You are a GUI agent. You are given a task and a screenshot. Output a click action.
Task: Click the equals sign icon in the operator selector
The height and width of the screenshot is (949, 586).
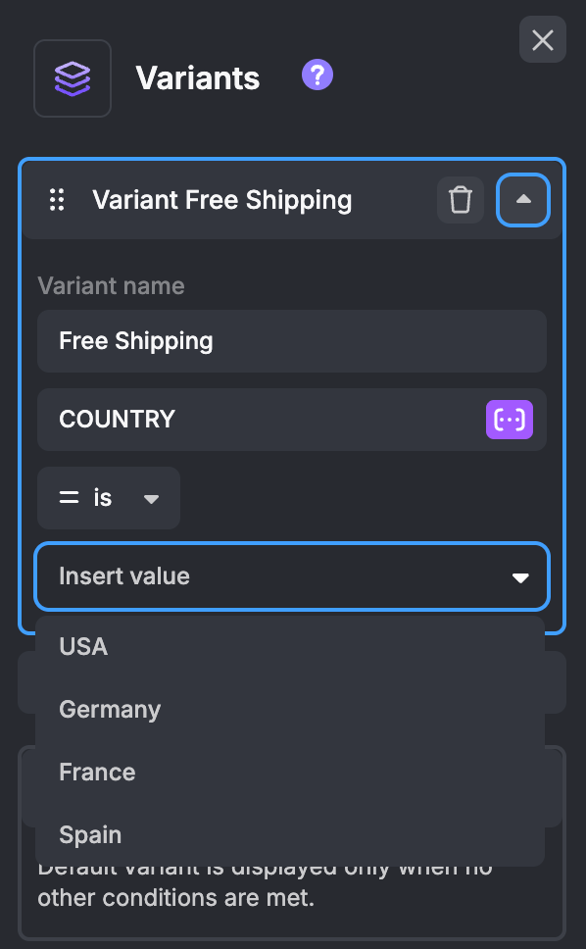pyautogui.click(x=68, y=498)
